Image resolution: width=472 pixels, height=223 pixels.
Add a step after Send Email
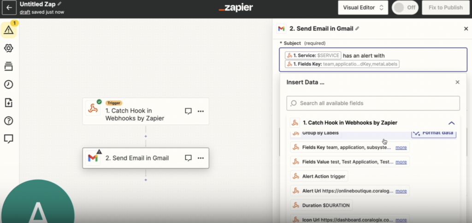coord(146,180)
